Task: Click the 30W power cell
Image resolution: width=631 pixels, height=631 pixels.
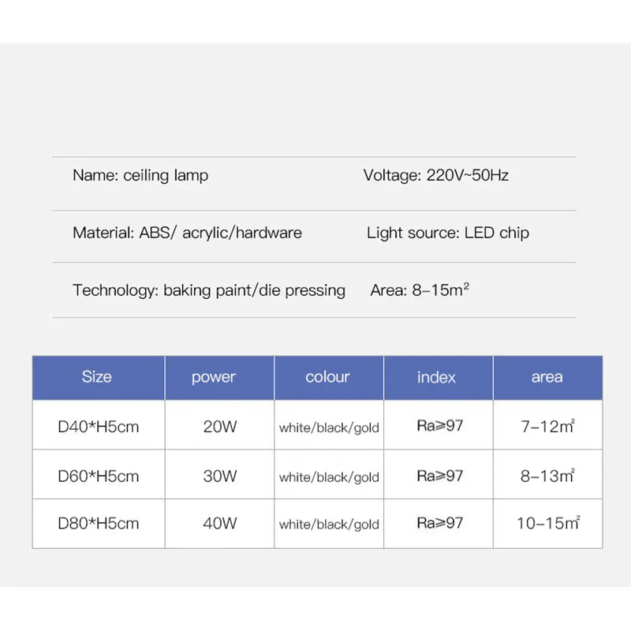Action: (219, 476)
